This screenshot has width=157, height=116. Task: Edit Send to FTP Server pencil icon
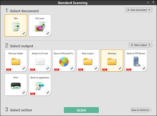click(x=144, y=68)
